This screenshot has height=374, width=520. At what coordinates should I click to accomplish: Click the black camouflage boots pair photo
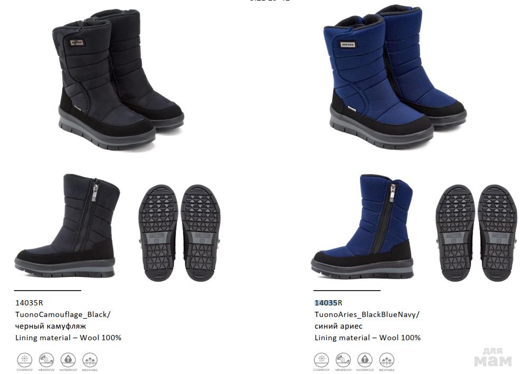[118, 80]
